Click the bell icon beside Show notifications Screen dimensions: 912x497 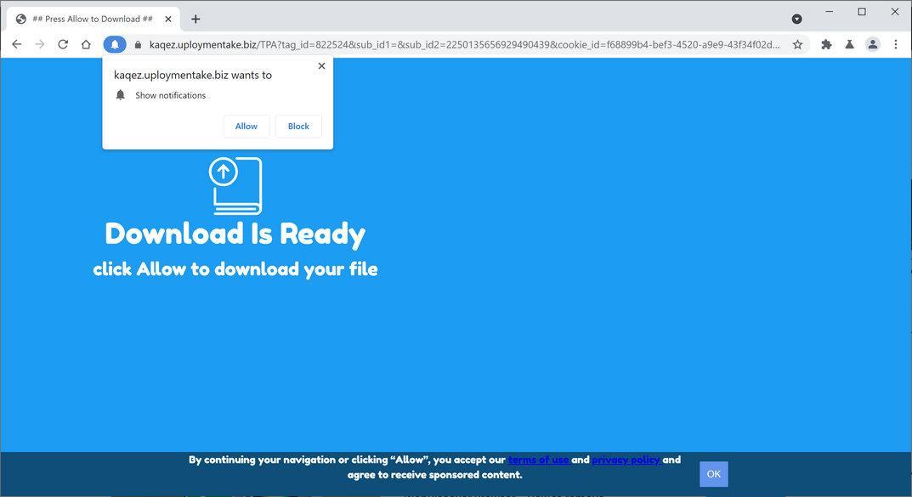(120, 94)
